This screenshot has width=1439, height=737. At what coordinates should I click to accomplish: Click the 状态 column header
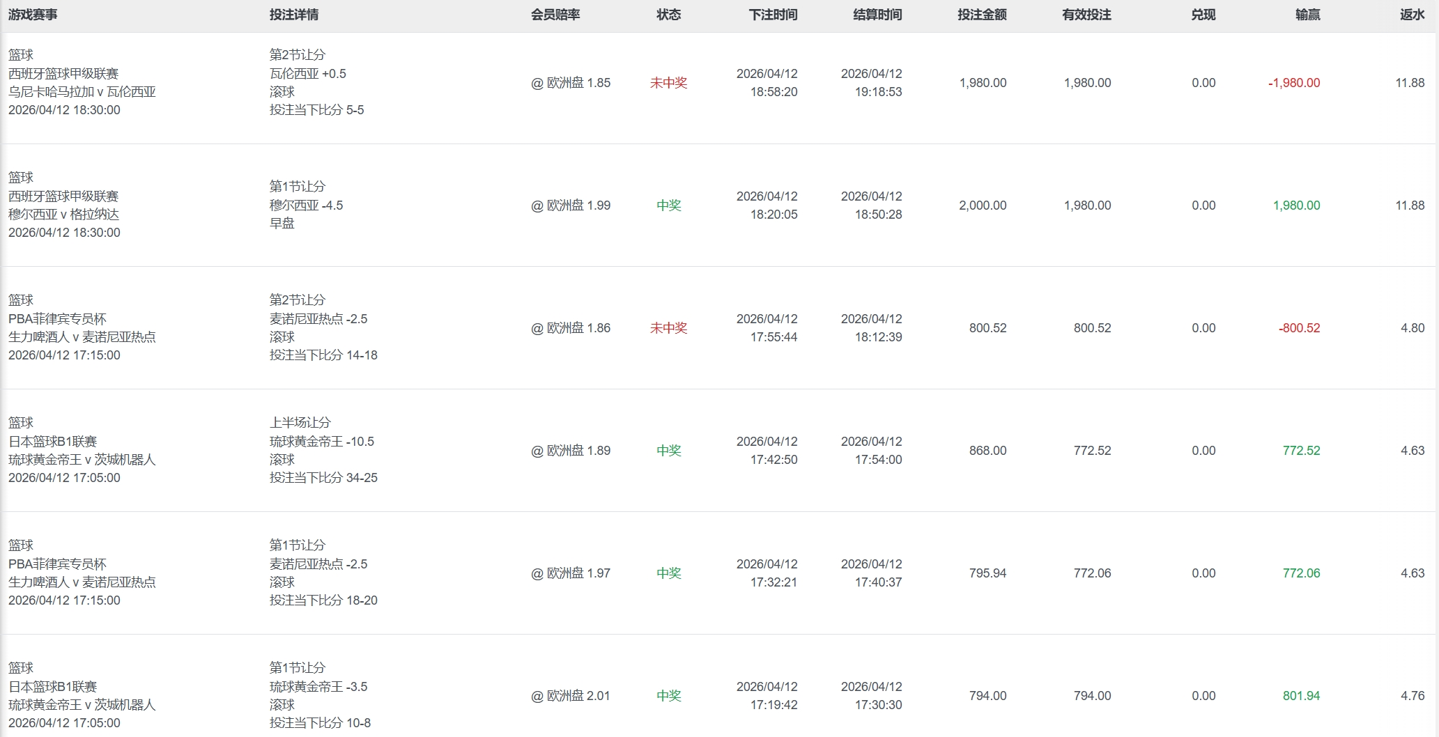[x=668, y=15]
